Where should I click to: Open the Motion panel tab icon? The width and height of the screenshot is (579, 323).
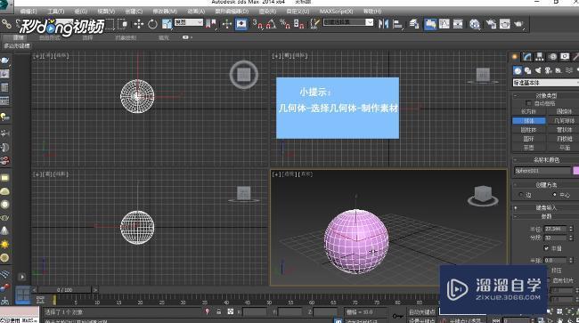pyautogui.click(x=552, y=57)
